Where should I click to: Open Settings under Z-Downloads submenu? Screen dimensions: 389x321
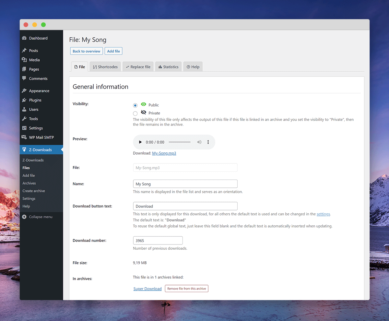[29, 198]
